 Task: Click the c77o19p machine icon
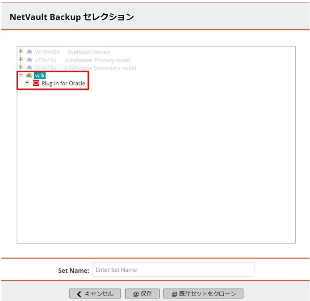coord(29,60)
